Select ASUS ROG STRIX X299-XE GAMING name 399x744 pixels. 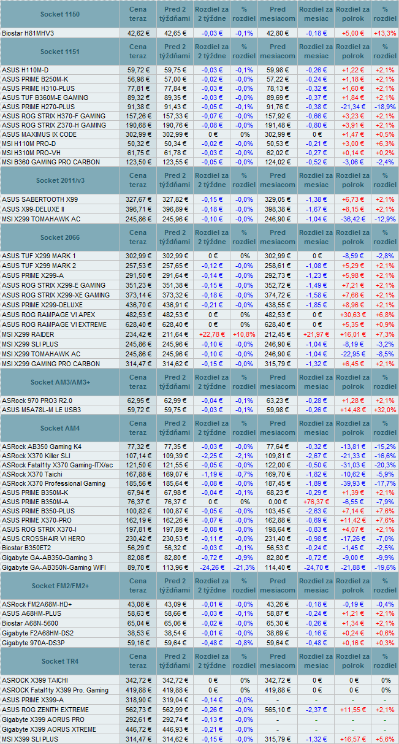click(x=55, y=295)
